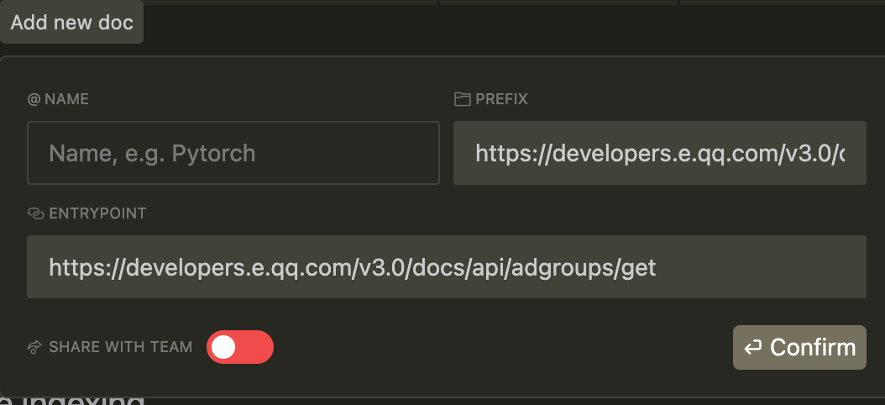Click the chain-link icon beside ENTRYPOINT
This screenshot has height=405, width=885.
pos(35,213)
